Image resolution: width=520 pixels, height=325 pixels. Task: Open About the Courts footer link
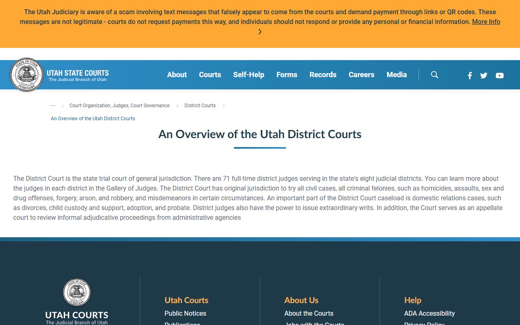pos(309,313)
